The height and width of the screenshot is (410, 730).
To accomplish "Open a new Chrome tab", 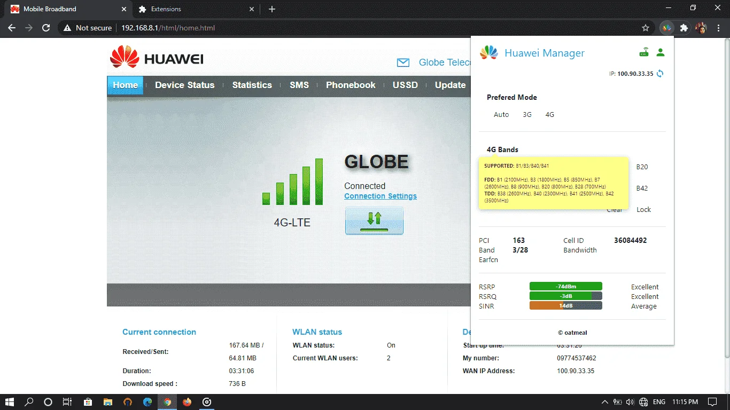I will point(271,9).
